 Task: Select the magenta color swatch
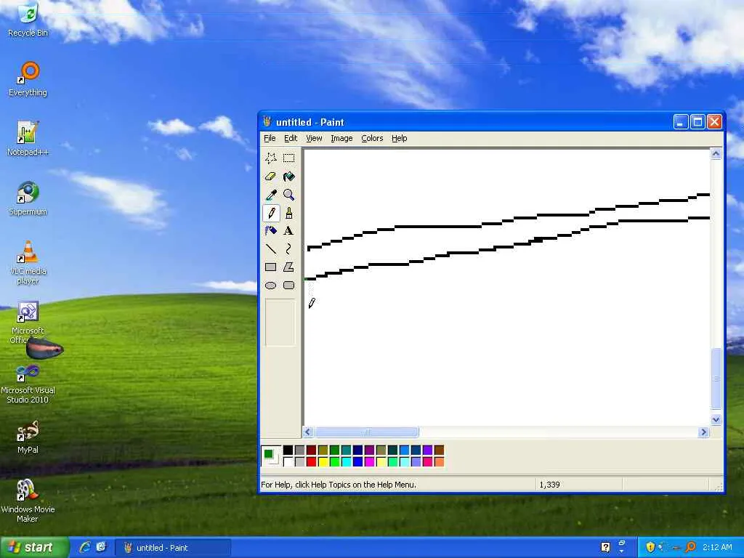click(x=370, y=461)
